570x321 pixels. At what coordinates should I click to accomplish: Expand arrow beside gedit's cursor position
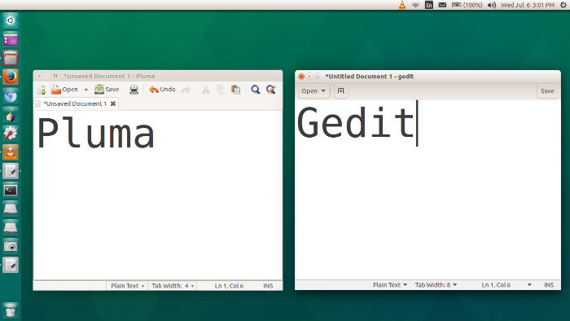click(x=529, y=285)
